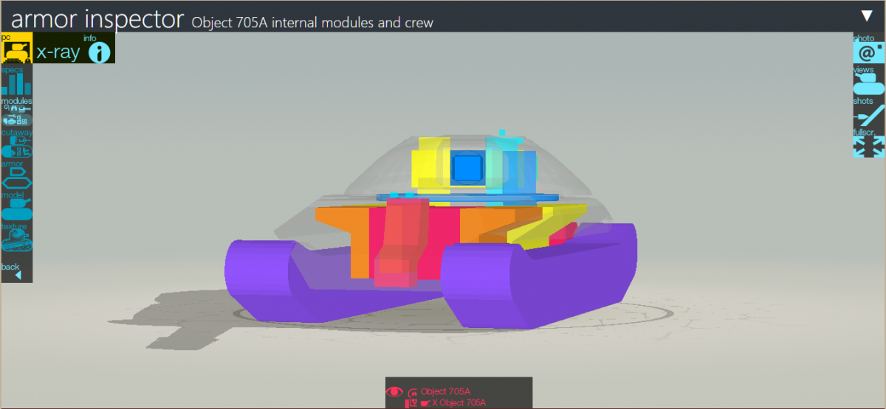Screen dimensions: 886x409
Task: Take a photo using the photo icon
Action: click(869, 48)
